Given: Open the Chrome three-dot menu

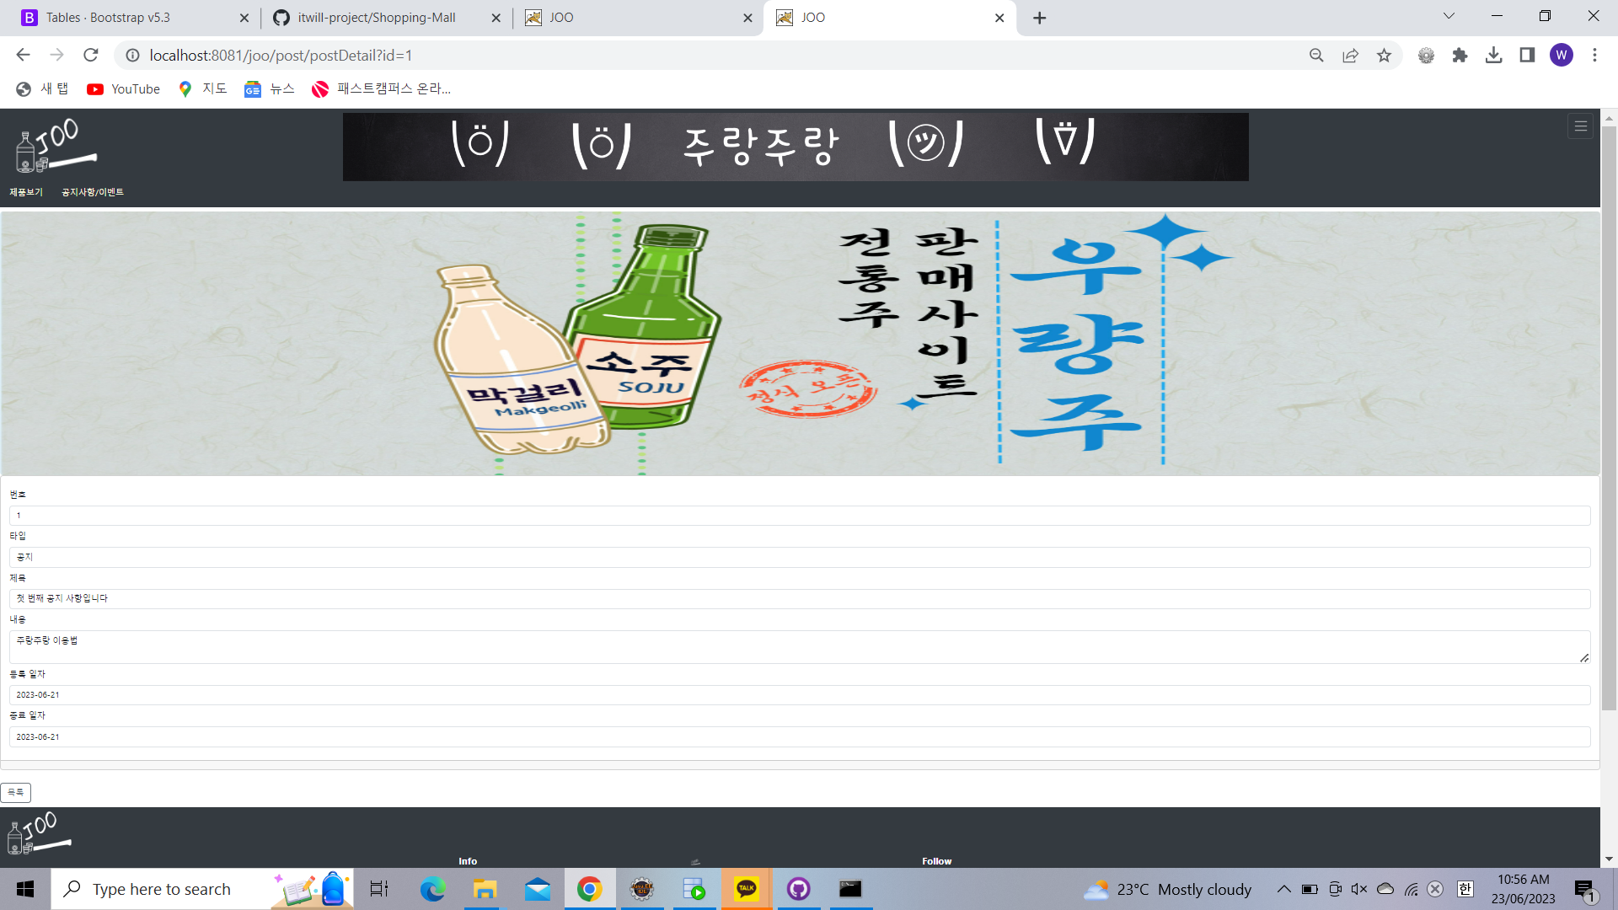Looking at the screenshot, I should (x=1594, y=56).
